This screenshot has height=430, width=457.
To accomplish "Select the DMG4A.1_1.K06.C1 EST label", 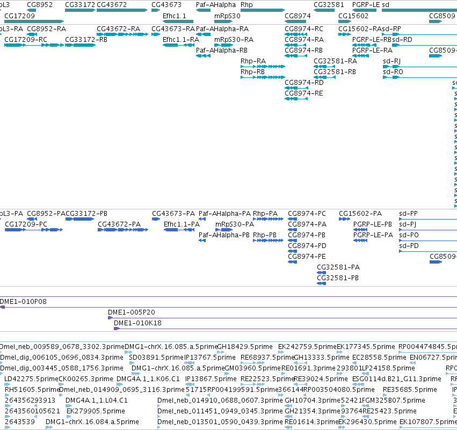I will tap(148, 379).
